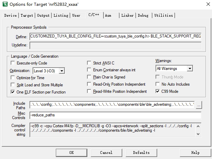Check Read-Only Position Independent
Screen dimensions: 212x159
point(89,84)
